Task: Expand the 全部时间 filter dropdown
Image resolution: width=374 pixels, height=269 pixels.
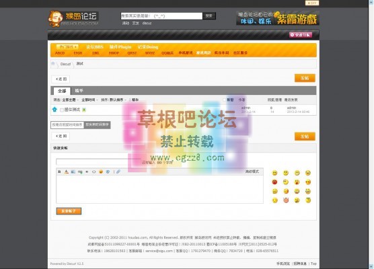Action: click(90, 100)
